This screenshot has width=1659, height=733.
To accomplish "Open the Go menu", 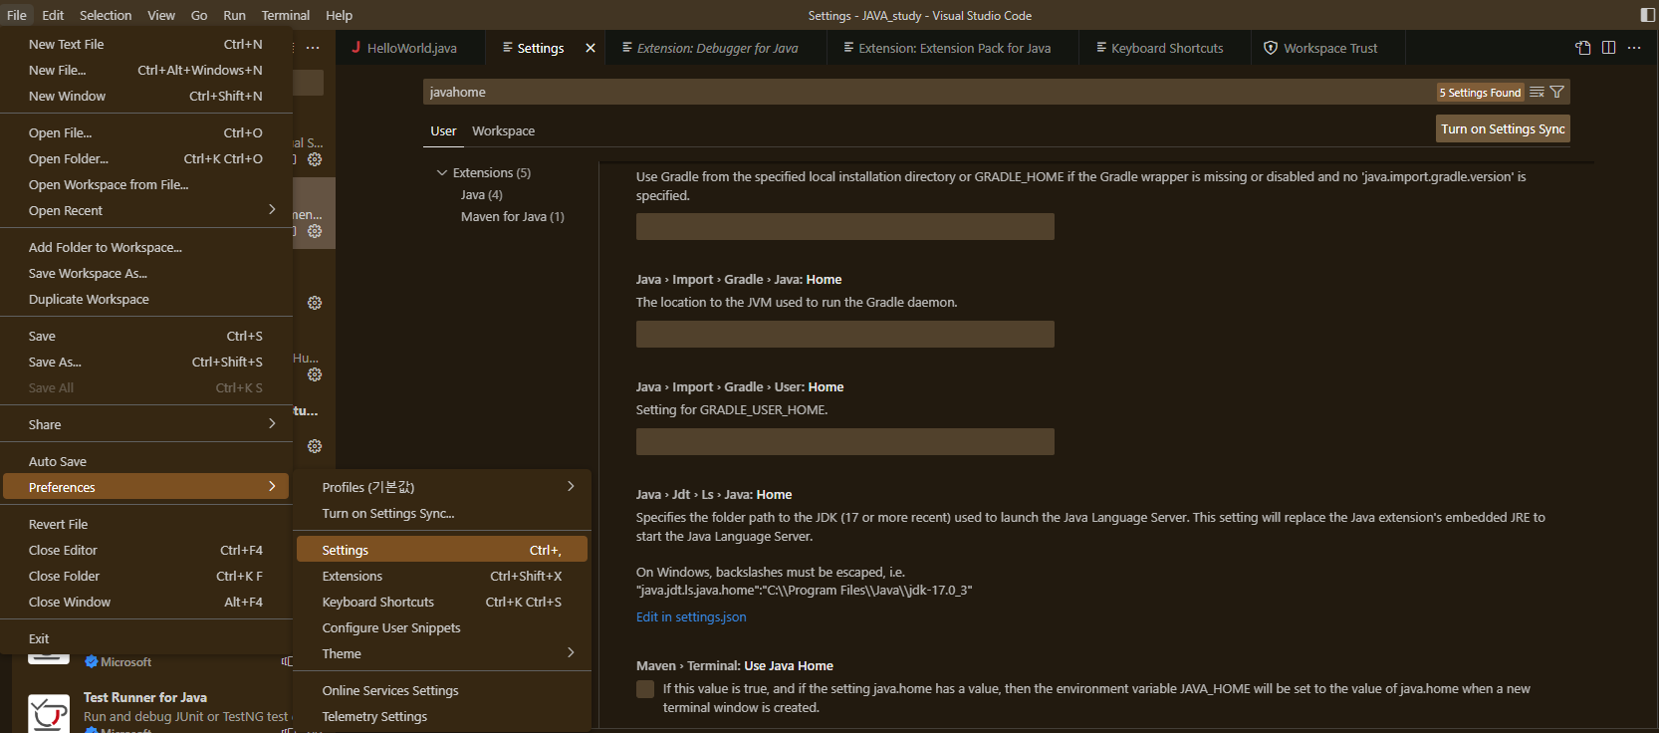I will pos(199,15).
